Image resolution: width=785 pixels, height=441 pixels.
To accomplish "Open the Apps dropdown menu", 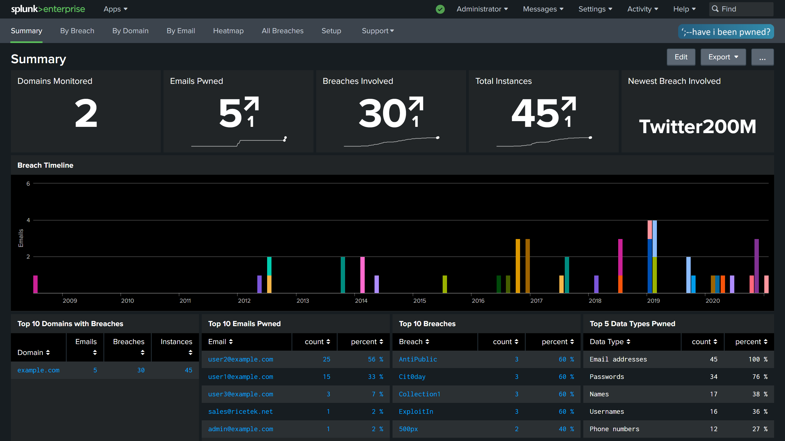I will tap(115, 9).
